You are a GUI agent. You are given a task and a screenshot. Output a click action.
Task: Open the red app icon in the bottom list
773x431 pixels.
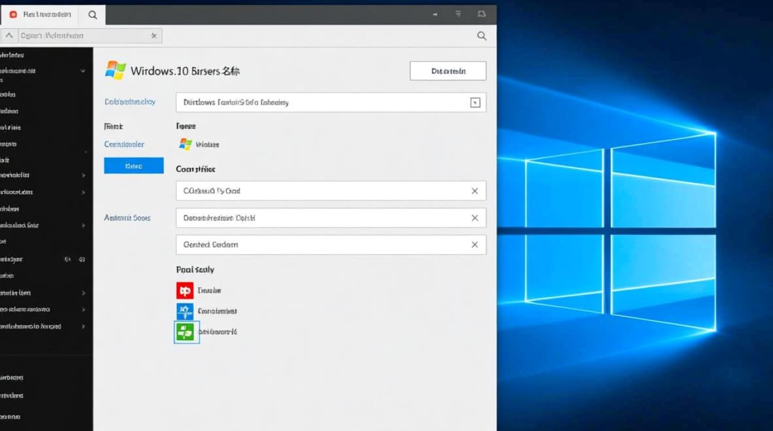tap(185, 291)
